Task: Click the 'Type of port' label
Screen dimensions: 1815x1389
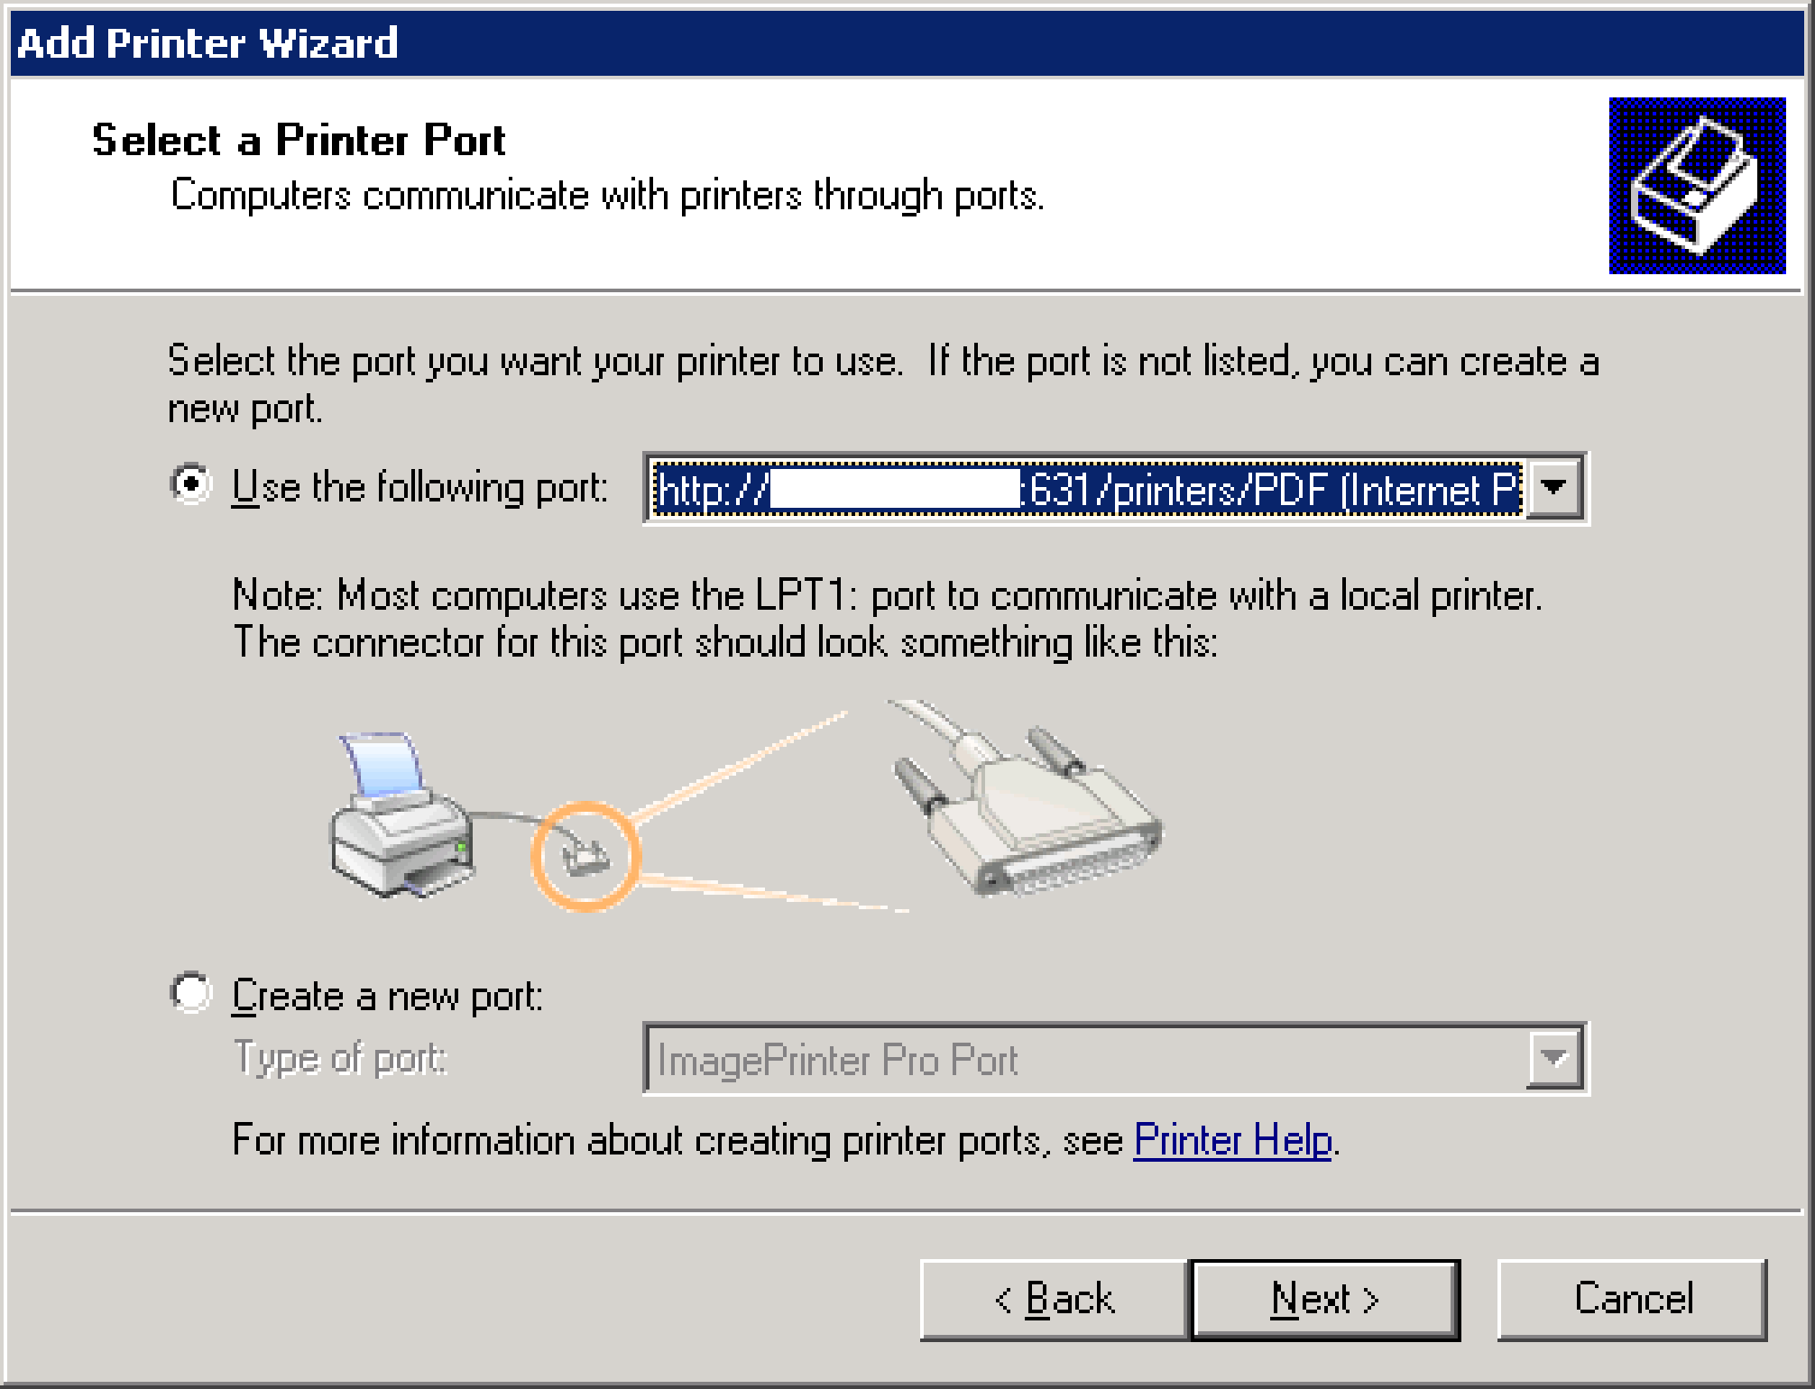Action: coord(340,1058)
